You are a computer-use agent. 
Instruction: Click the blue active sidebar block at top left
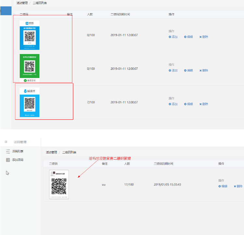point(6,11)
